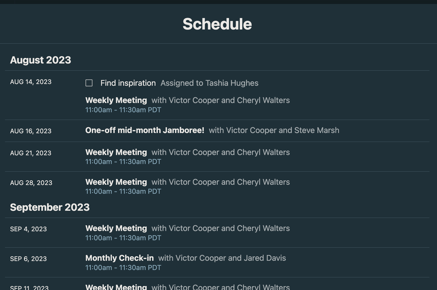Click the AUG 16, 2023 date label
The height and width of the screenshot is (290, 437).
(31, 131)
